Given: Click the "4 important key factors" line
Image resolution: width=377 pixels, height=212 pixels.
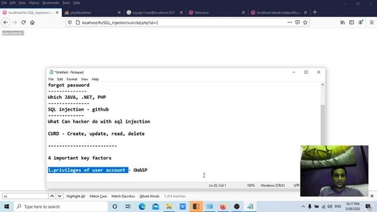Looking at the screenshot, I should tap(80, 158).
